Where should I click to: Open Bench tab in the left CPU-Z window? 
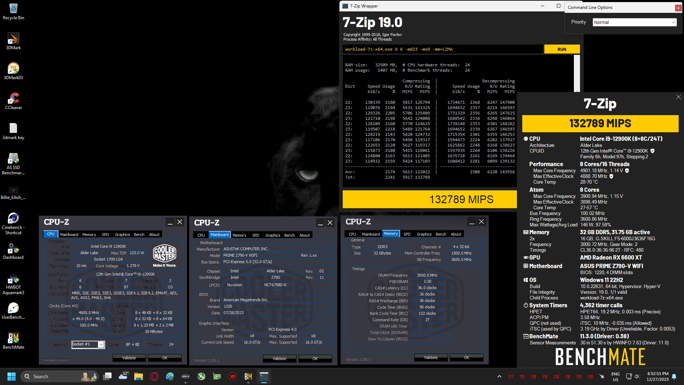pos(139,234)
